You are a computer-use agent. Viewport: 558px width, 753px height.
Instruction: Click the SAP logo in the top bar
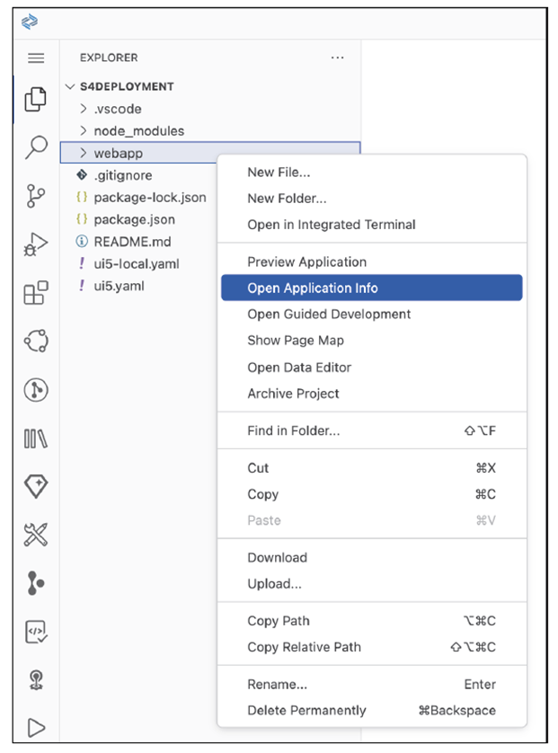pyautogui.click(x=29, y=22)
